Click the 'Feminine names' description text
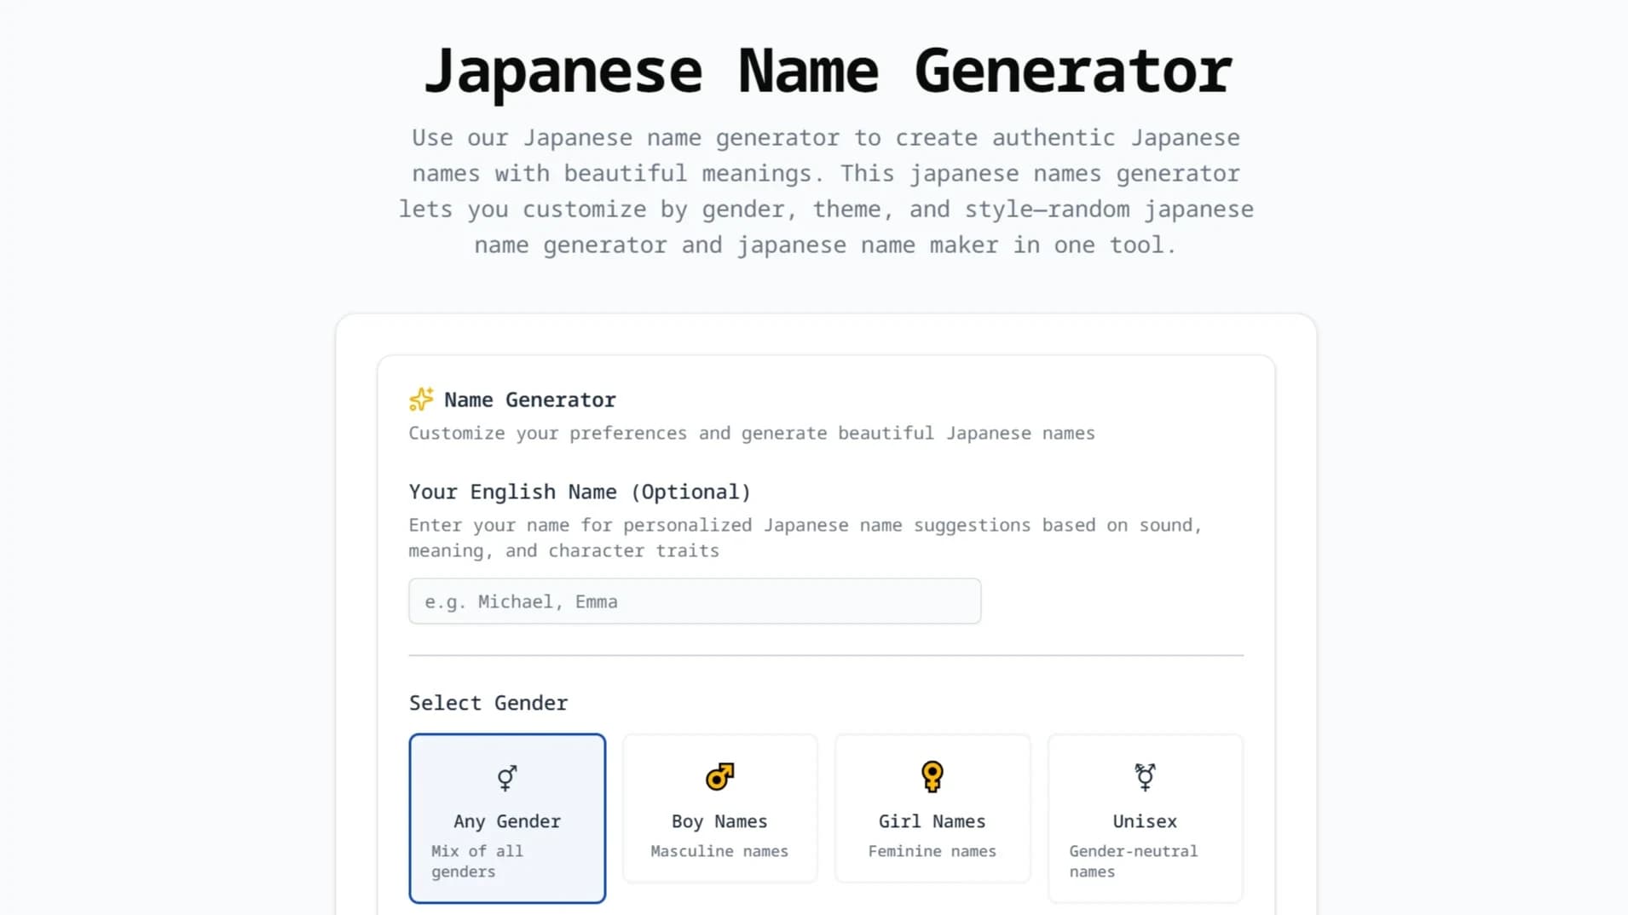Viewport: 1628px width, 915px height. 932,851
